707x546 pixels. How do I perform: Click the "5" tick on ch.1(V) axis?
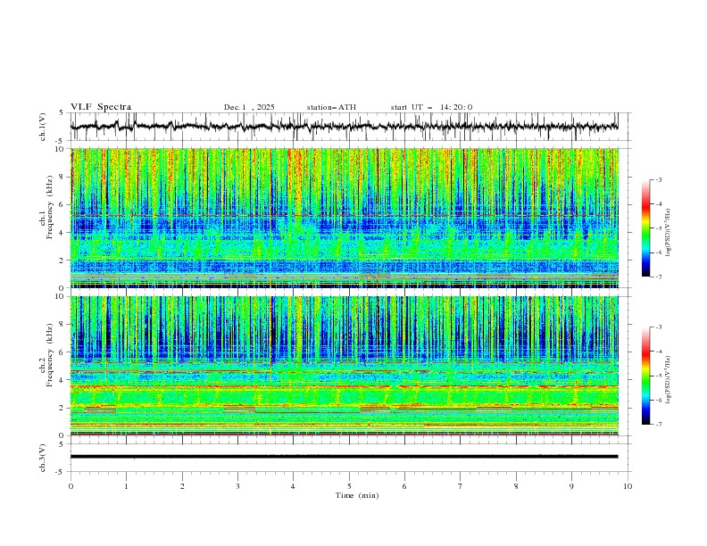coord(61,113)
